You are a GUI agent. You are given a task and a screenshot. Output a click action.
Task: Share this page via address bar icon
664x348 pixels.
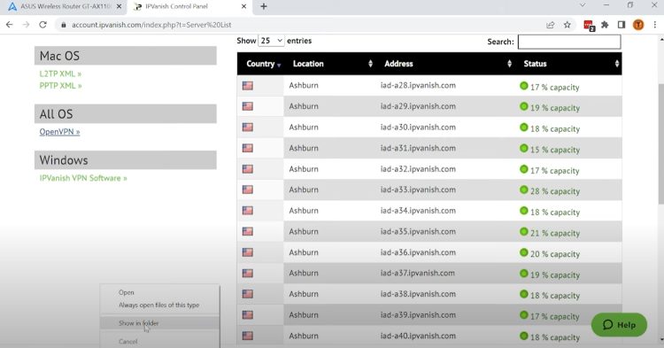(x=550, y=25)
